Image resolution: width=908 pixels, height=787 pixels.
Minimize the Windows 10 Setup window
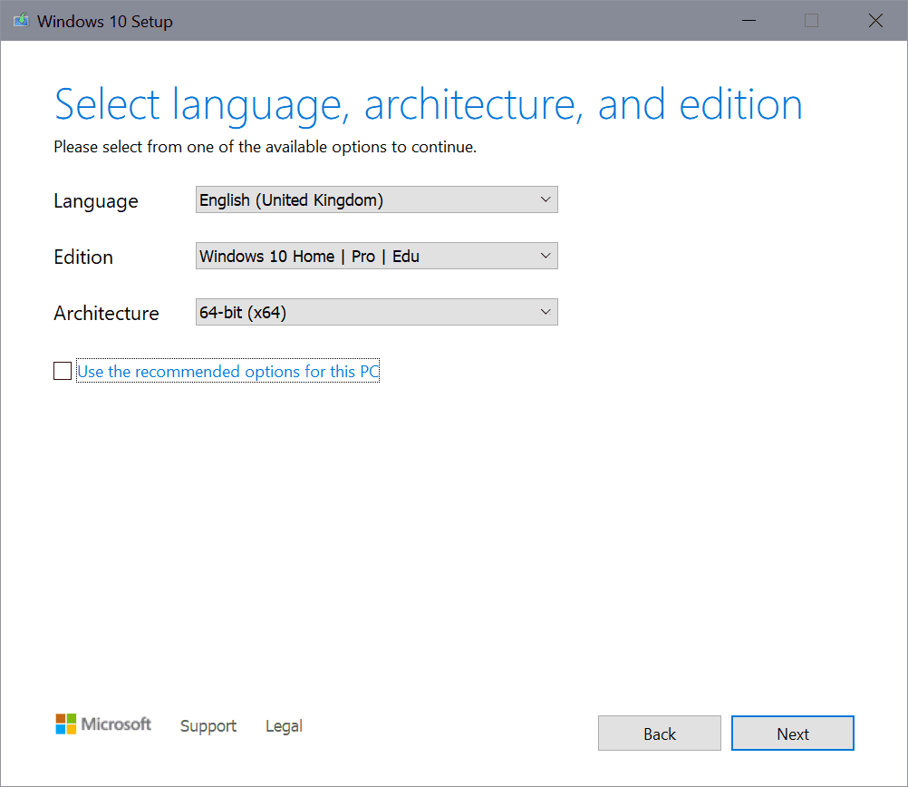tap(749, 21)
